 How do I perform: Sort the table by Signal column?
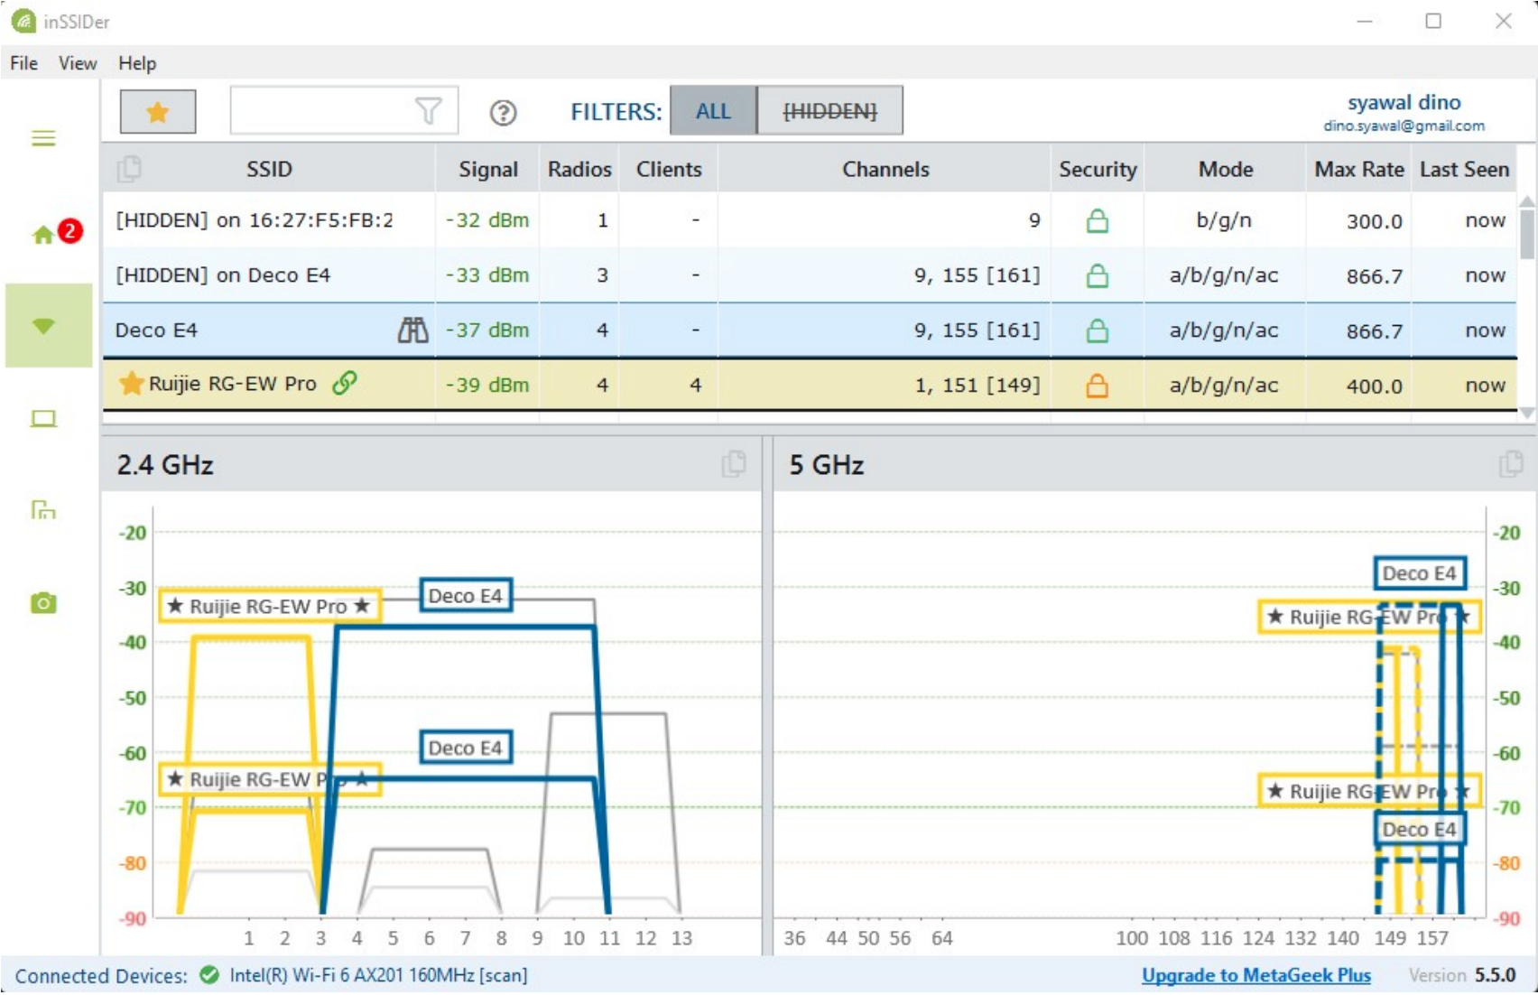487,169
